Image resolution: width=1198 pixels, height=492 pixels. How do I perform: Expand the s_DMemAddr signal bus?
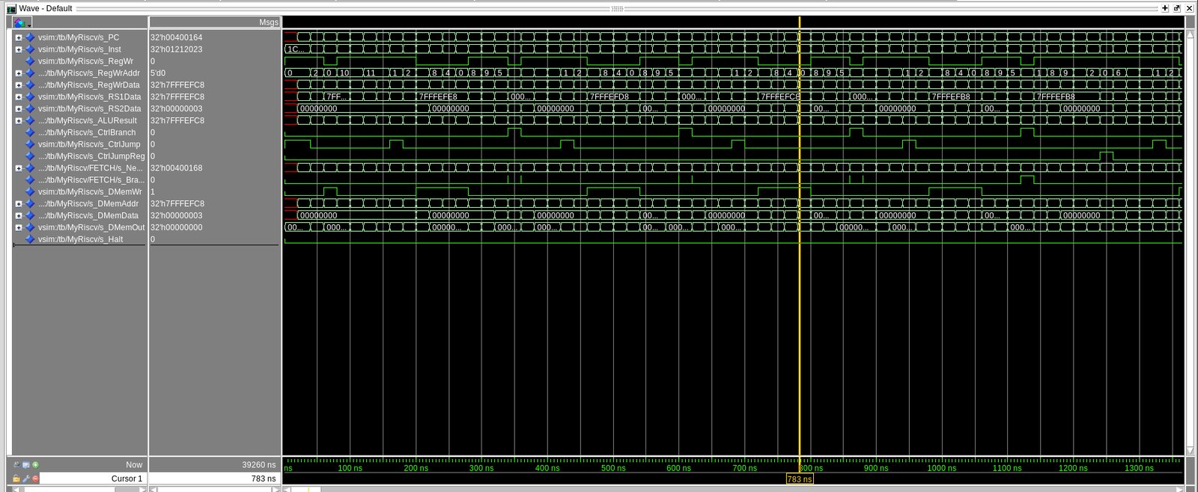click(19, 203)
